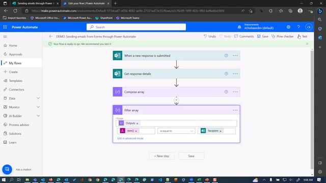Open ellipsis menu for When a new response step
The image size is (326, 183).
235,55
